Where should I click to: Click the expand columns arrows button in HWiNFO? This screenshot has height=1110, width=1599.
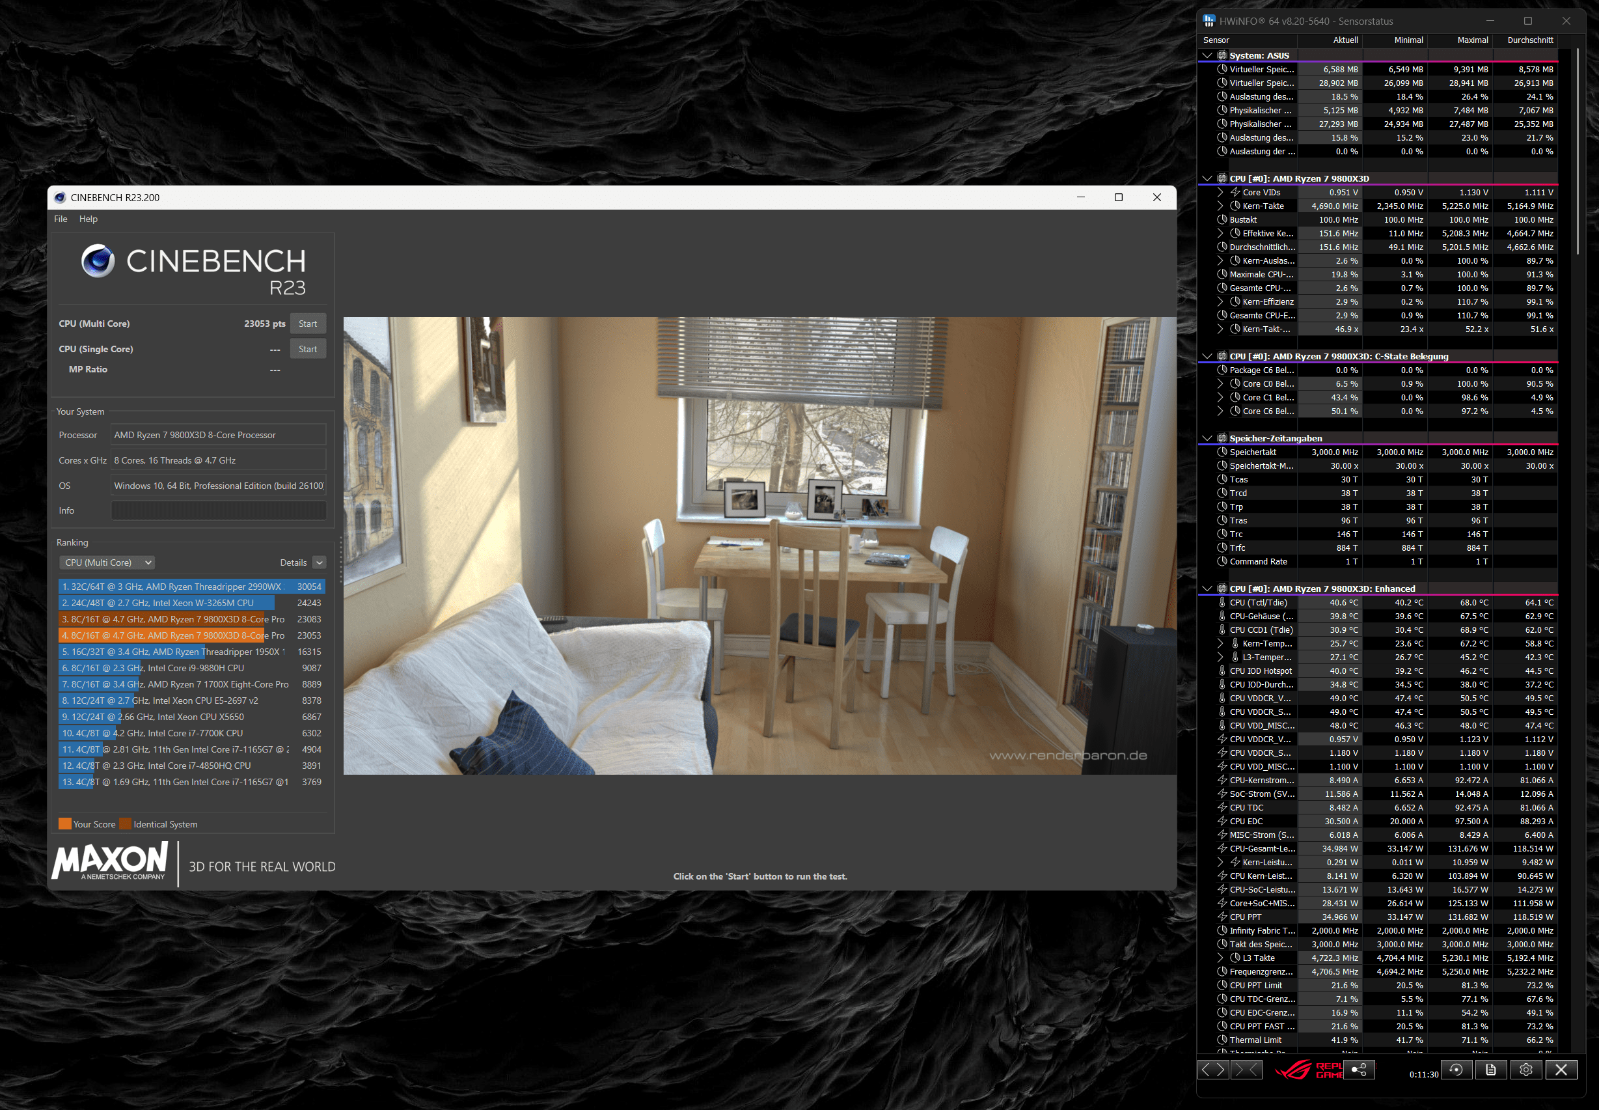[x=1213, y=1070]
